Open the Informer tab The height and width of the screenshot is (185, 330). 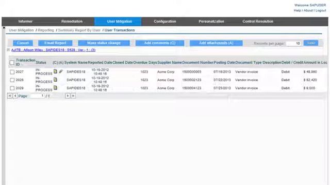(25, 22)
